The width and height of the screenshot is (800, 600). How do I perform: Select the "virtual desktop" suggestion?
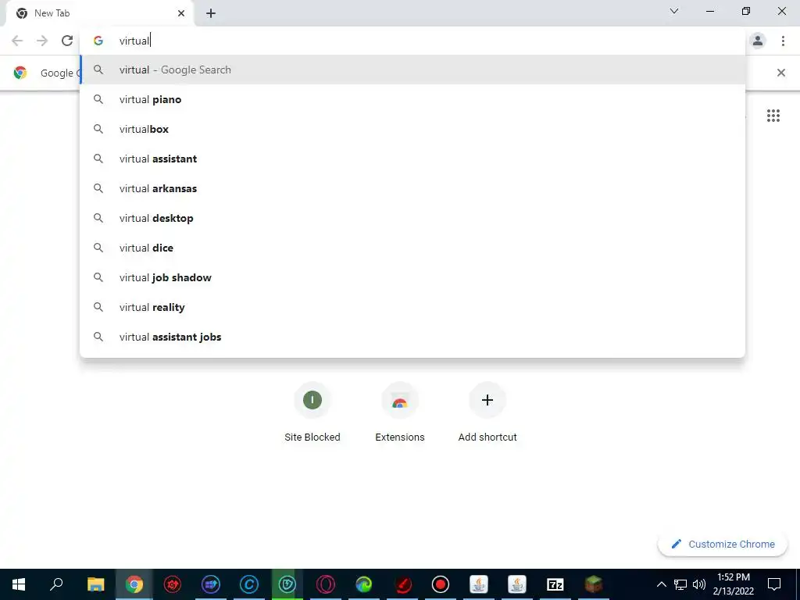point(412,219)
